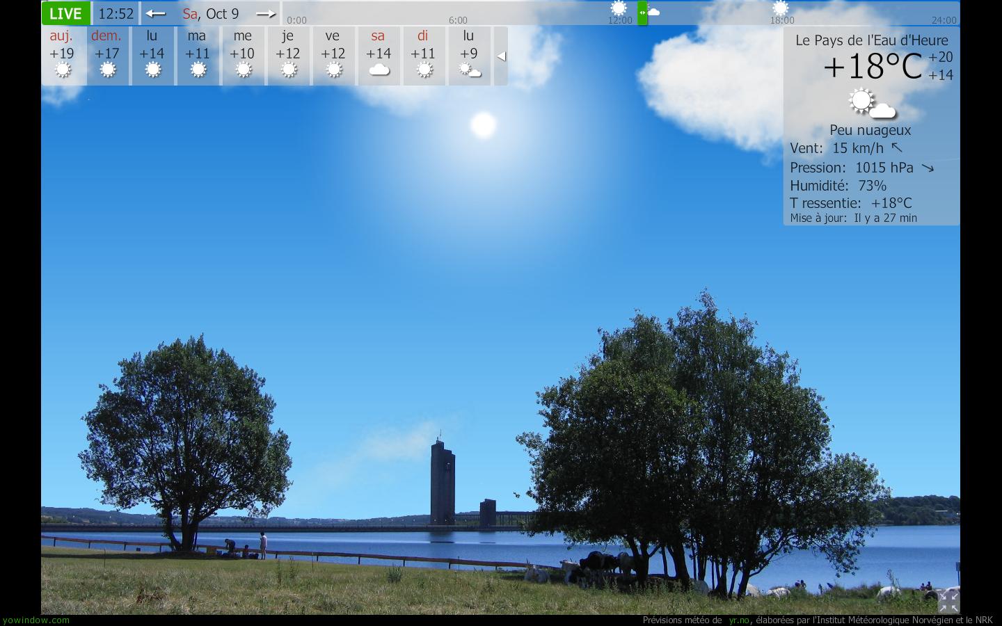Click the green timeline slider handle
This screenshot has height=626, width=1002.
[x=642, y=13]
